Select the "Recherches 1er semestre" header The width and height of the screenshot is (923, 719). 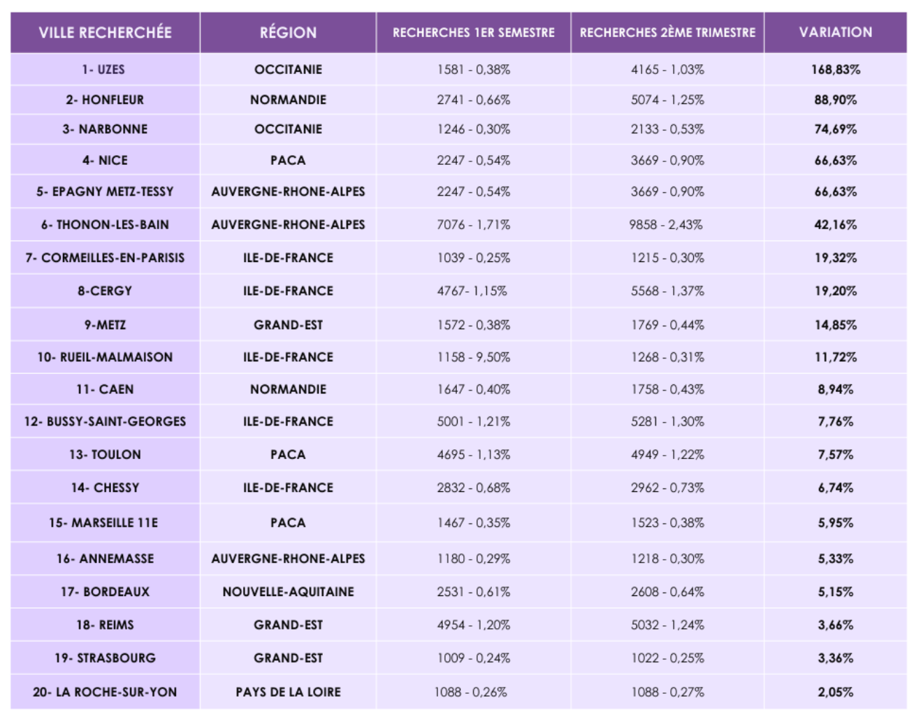click(474, 32)
